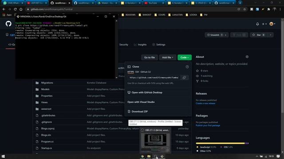Image resolution: width=284 pixels, height=159 pixels.
Task: Click the Unwatch button
Action: tap(214, 35)
